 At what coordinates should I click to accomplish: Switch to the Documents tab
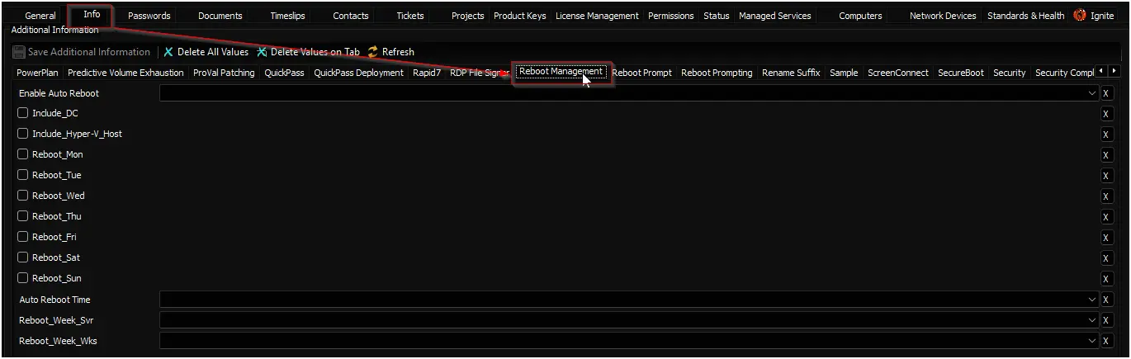click(x=220, y=16)
